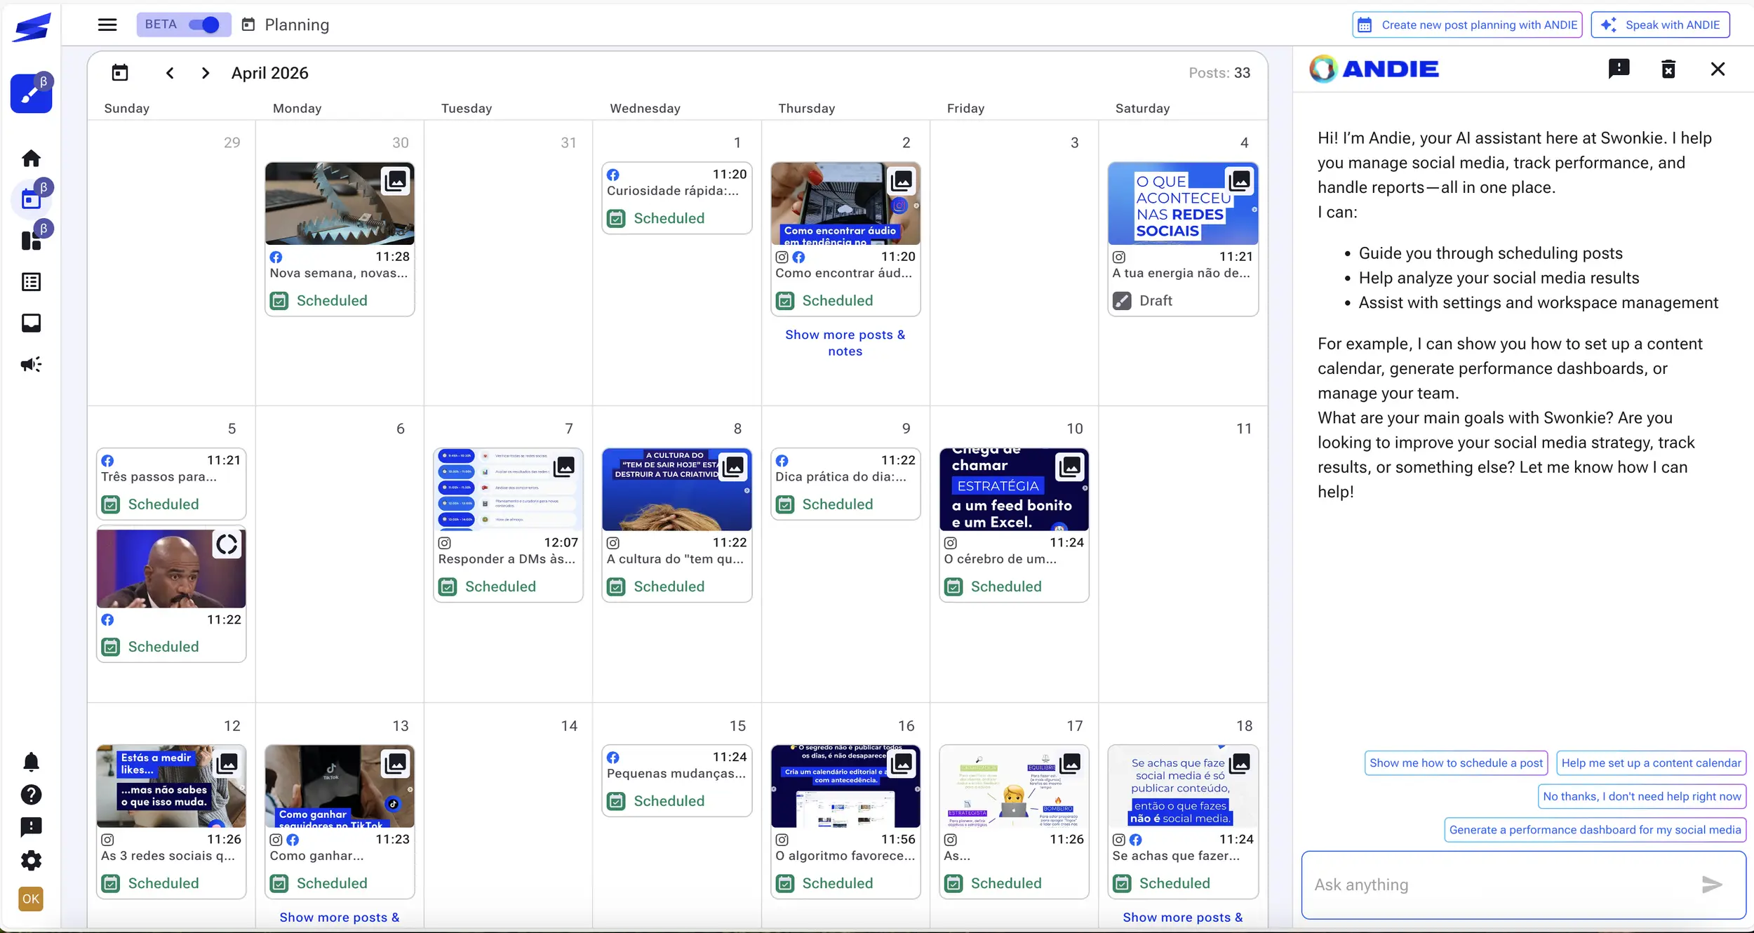Go to the next month

click(205, 73)
